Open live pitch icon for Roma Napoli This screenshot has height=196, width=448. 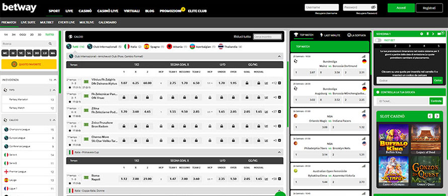click(86, 177)
